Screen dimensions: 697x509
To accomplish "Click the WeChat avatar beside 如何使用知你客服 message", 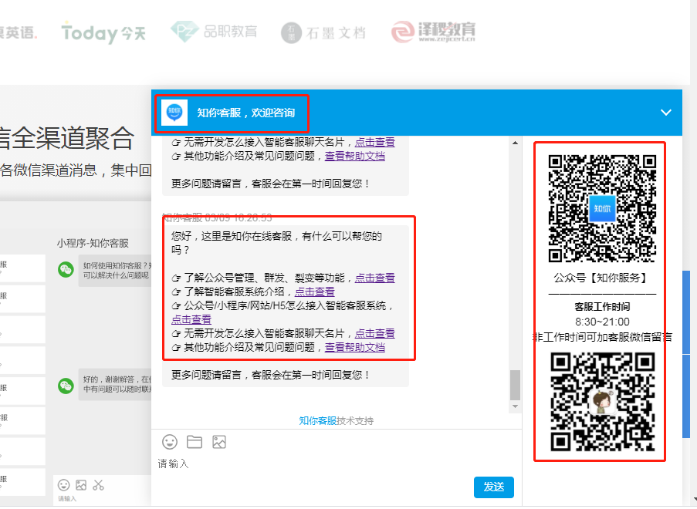I will pyautogui.click(x=66, y=270).
